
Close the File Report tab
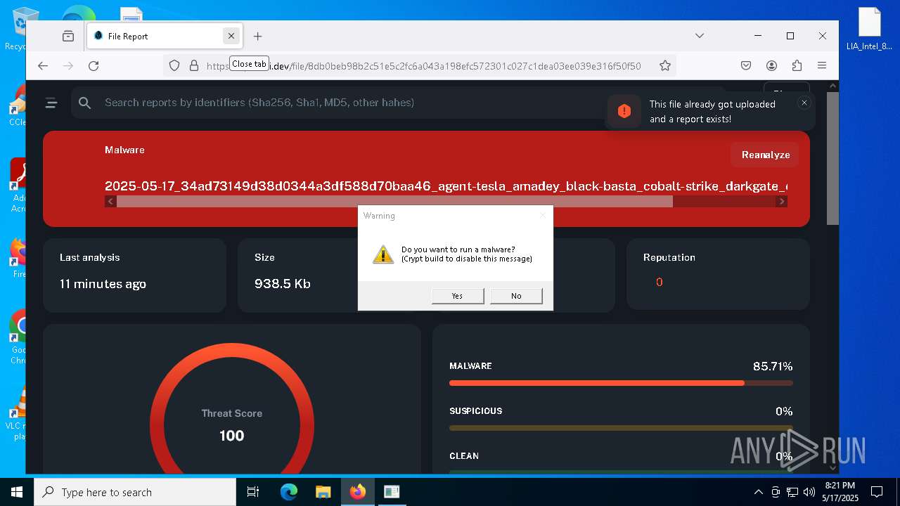point(231,36)
